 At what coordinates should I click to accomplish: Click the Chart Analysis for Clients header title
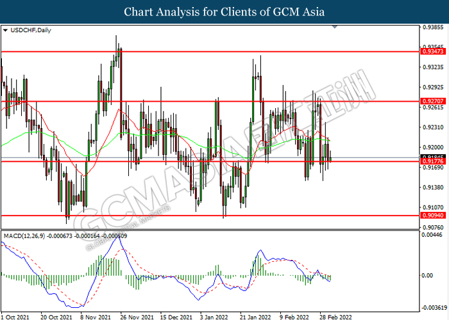(224, 12)
